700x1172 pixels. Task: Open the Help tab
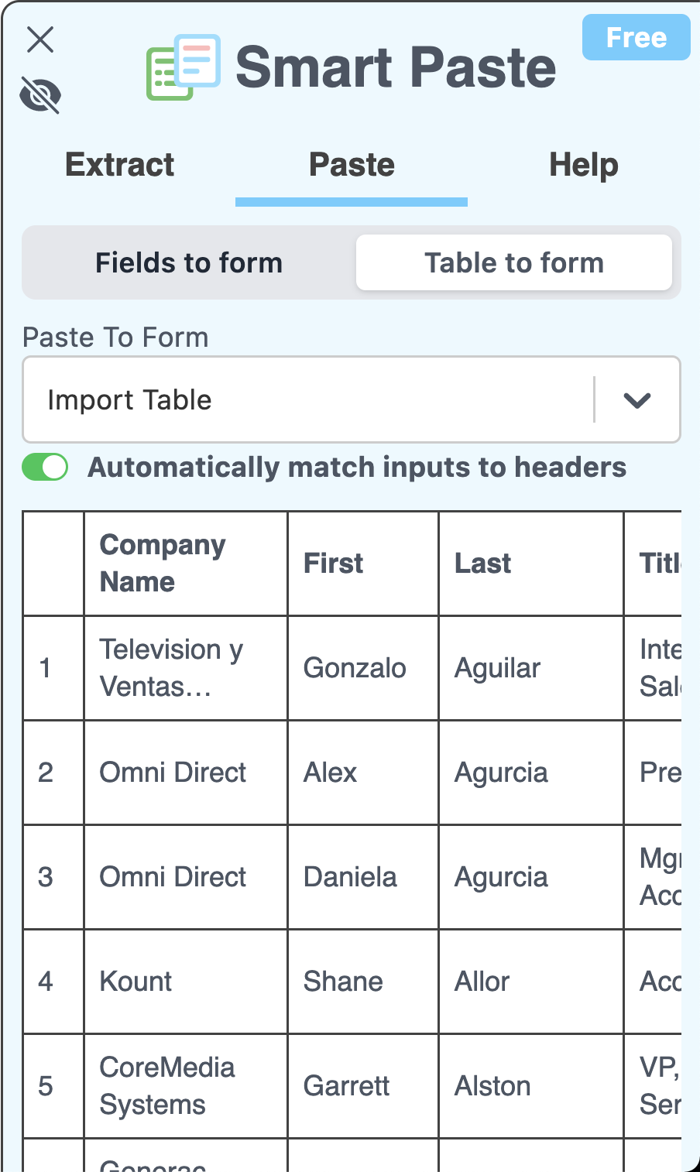click(584, 165)
